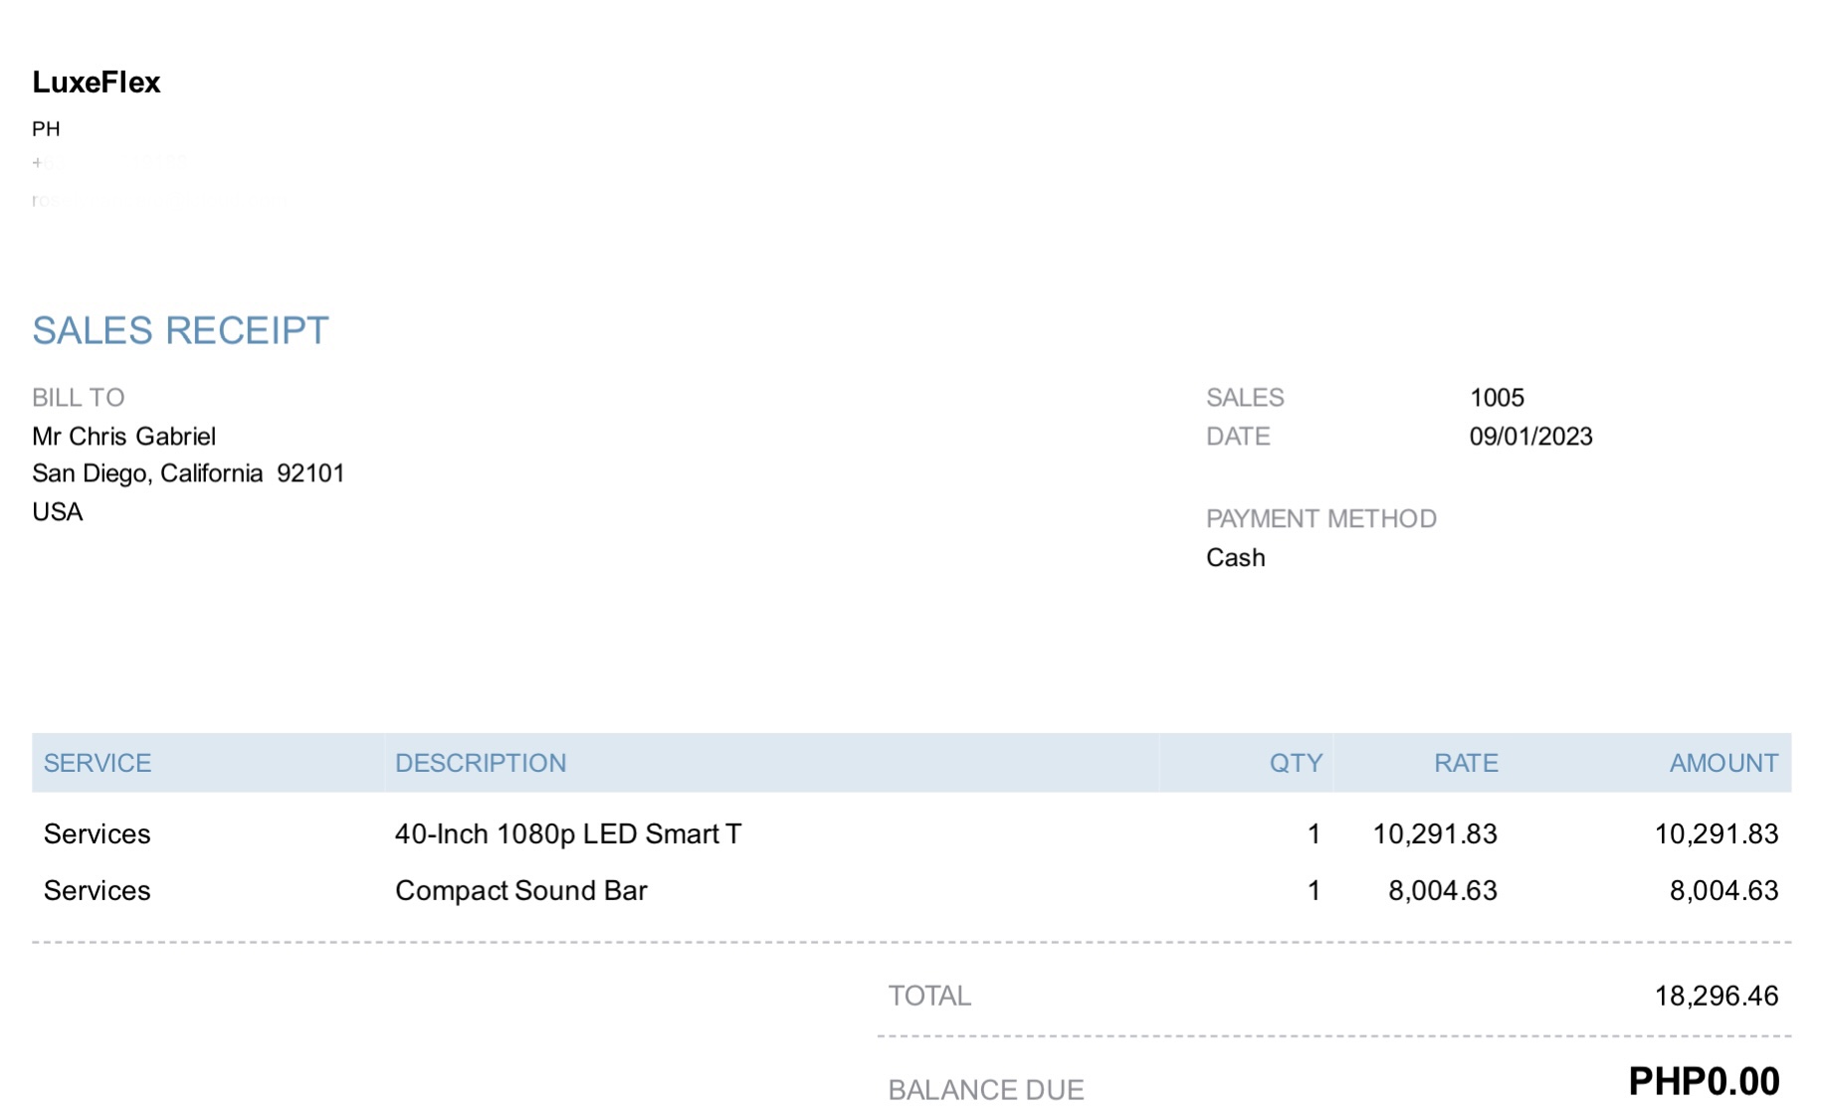1823x1107 pixels.
Task: Click the SALES RECEIPT heading
Action: tap(180, 331)
